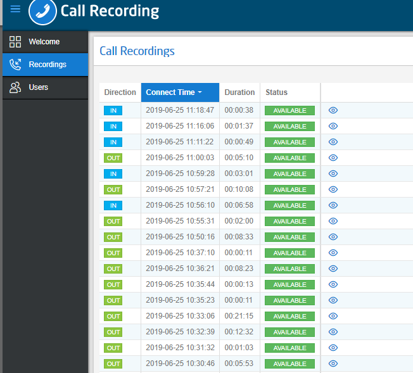This screenshot has width=413, height=373.
Task: Select connect time 2019-06-25 10:56:10
Action: 180,205
